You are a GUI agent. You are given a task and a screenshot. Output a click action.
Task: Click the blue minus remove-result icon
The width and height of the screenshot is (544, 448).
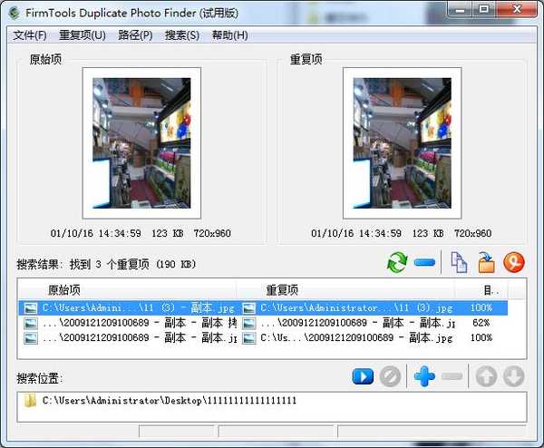pyautogui.click(x=424, y=263)
